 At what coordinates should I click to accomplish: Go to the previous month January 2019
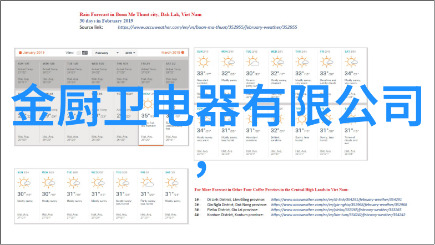coord(31,52)
